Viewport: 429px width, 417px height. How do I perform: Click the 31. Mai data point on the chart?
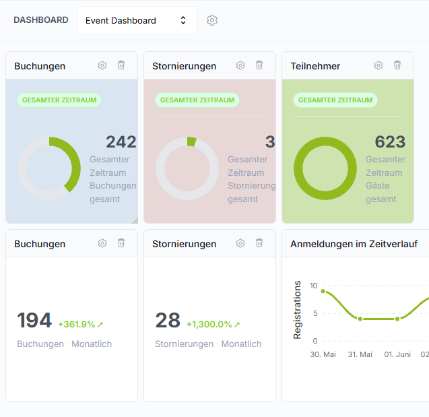[x=360, y=319]
